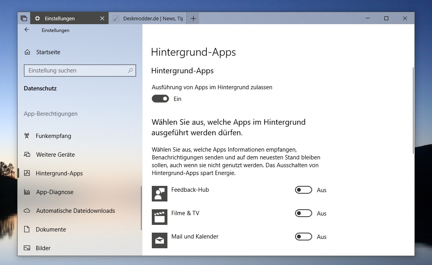Enable Filme & TV background toggle
This screenshot has width=432, height=265.
coord(303,213)
